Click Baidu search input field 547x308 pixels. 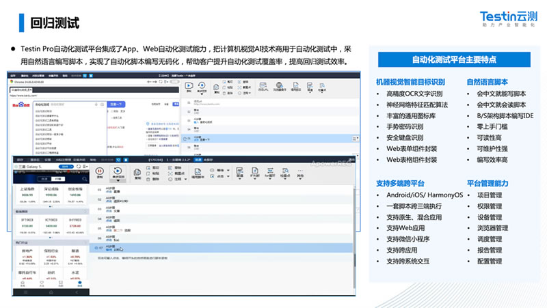click(70, 104)
